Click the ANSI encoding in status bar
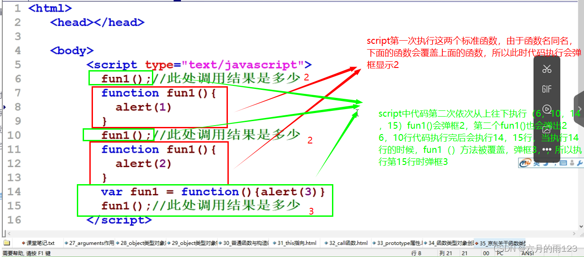Image resolution: width=584 pixels, height=257 pixels. coord(527,253)
